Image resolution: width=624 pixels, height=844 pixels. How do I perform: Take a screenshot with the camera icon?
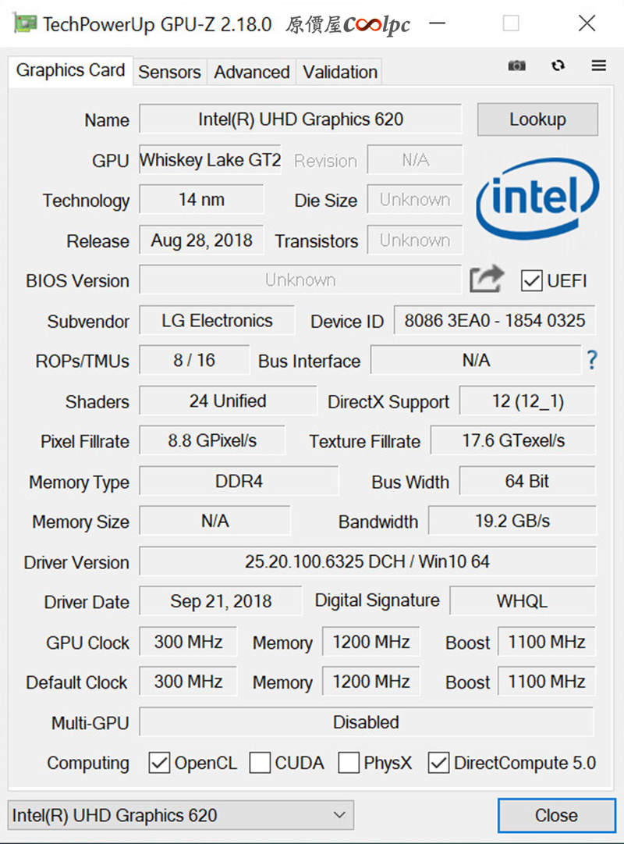coord(516,66)
